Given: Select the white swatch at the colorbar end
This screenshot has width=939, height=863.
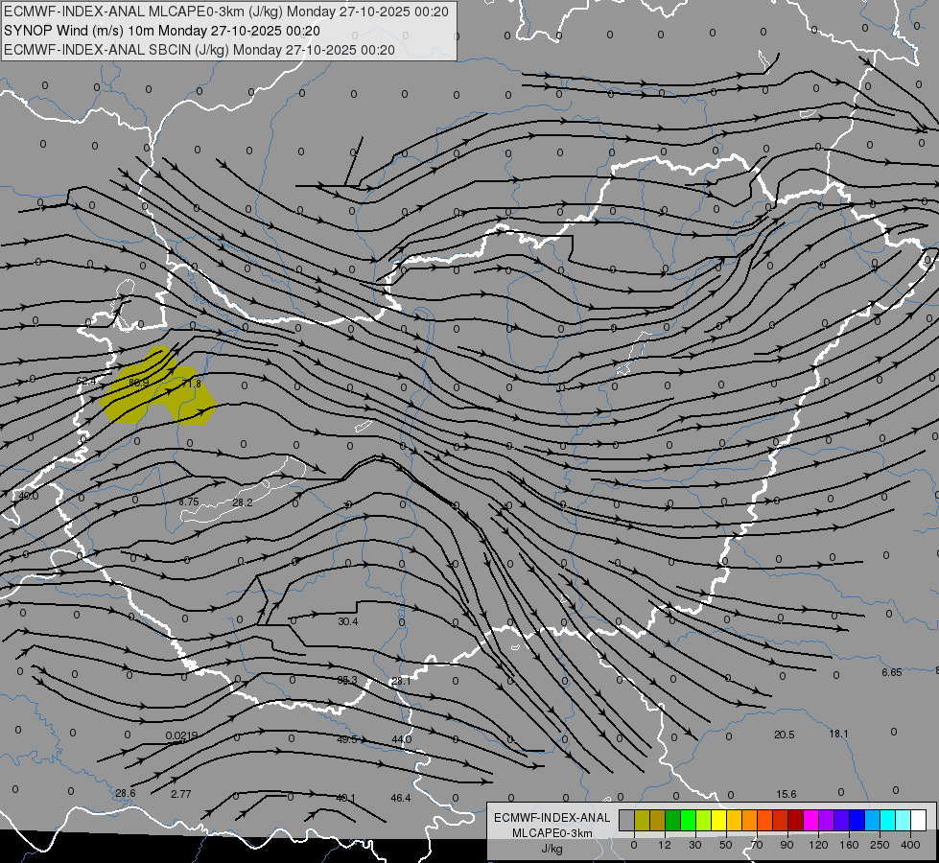Looking at the screenshot, I should pos(919,821).
